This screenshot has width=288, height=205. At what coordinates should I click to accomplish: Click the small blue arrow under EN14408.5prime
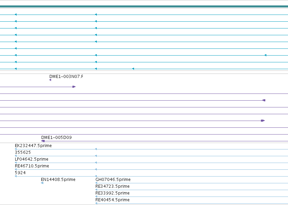coord(42,183)
